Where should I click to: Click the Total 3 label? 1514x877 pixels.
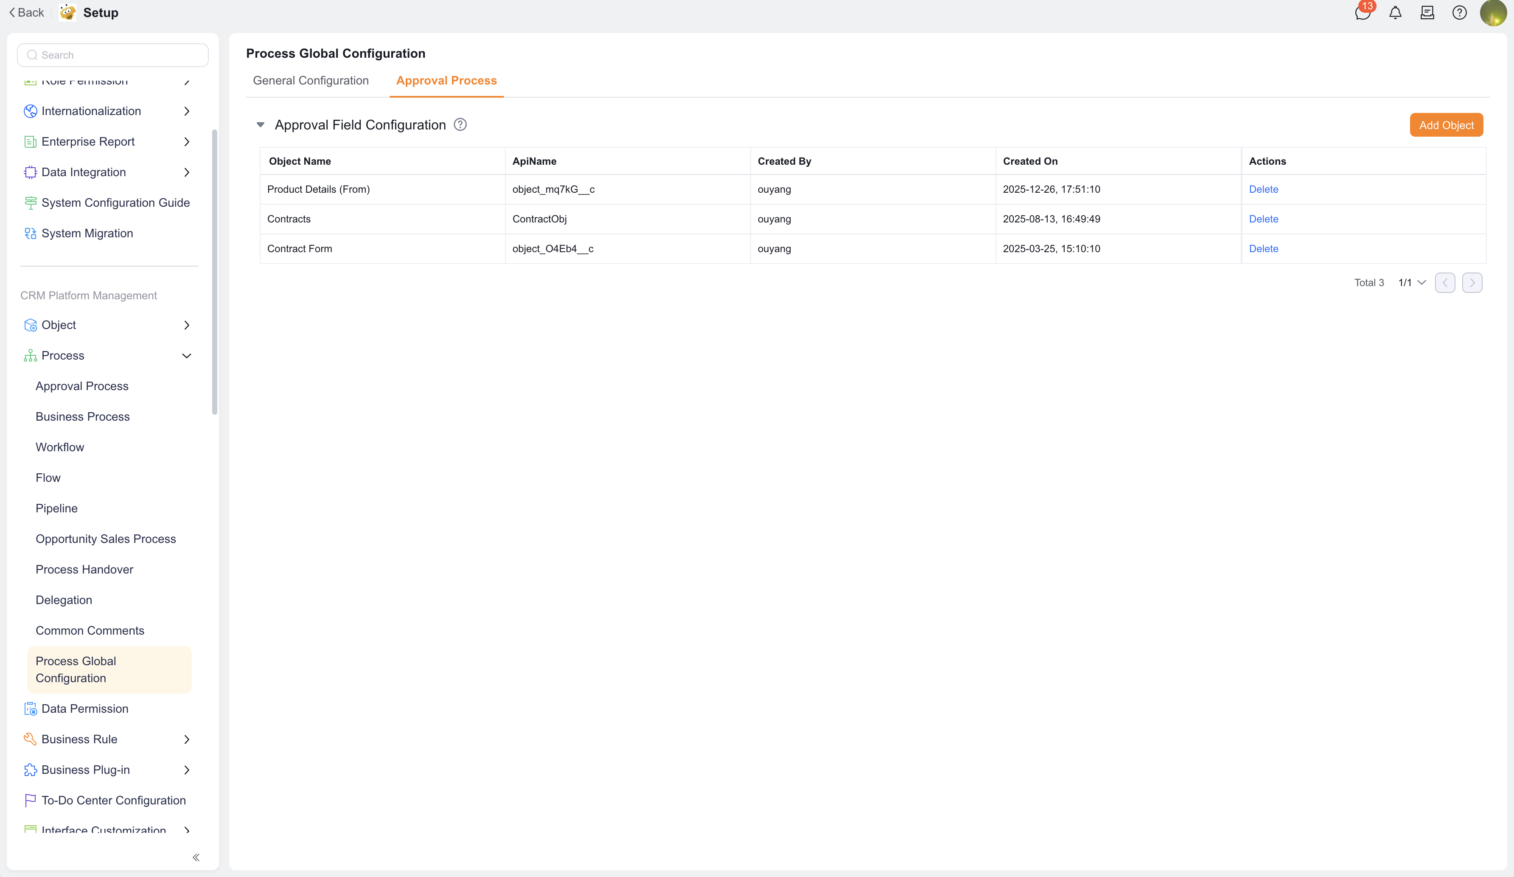(x=1368, y=283)
